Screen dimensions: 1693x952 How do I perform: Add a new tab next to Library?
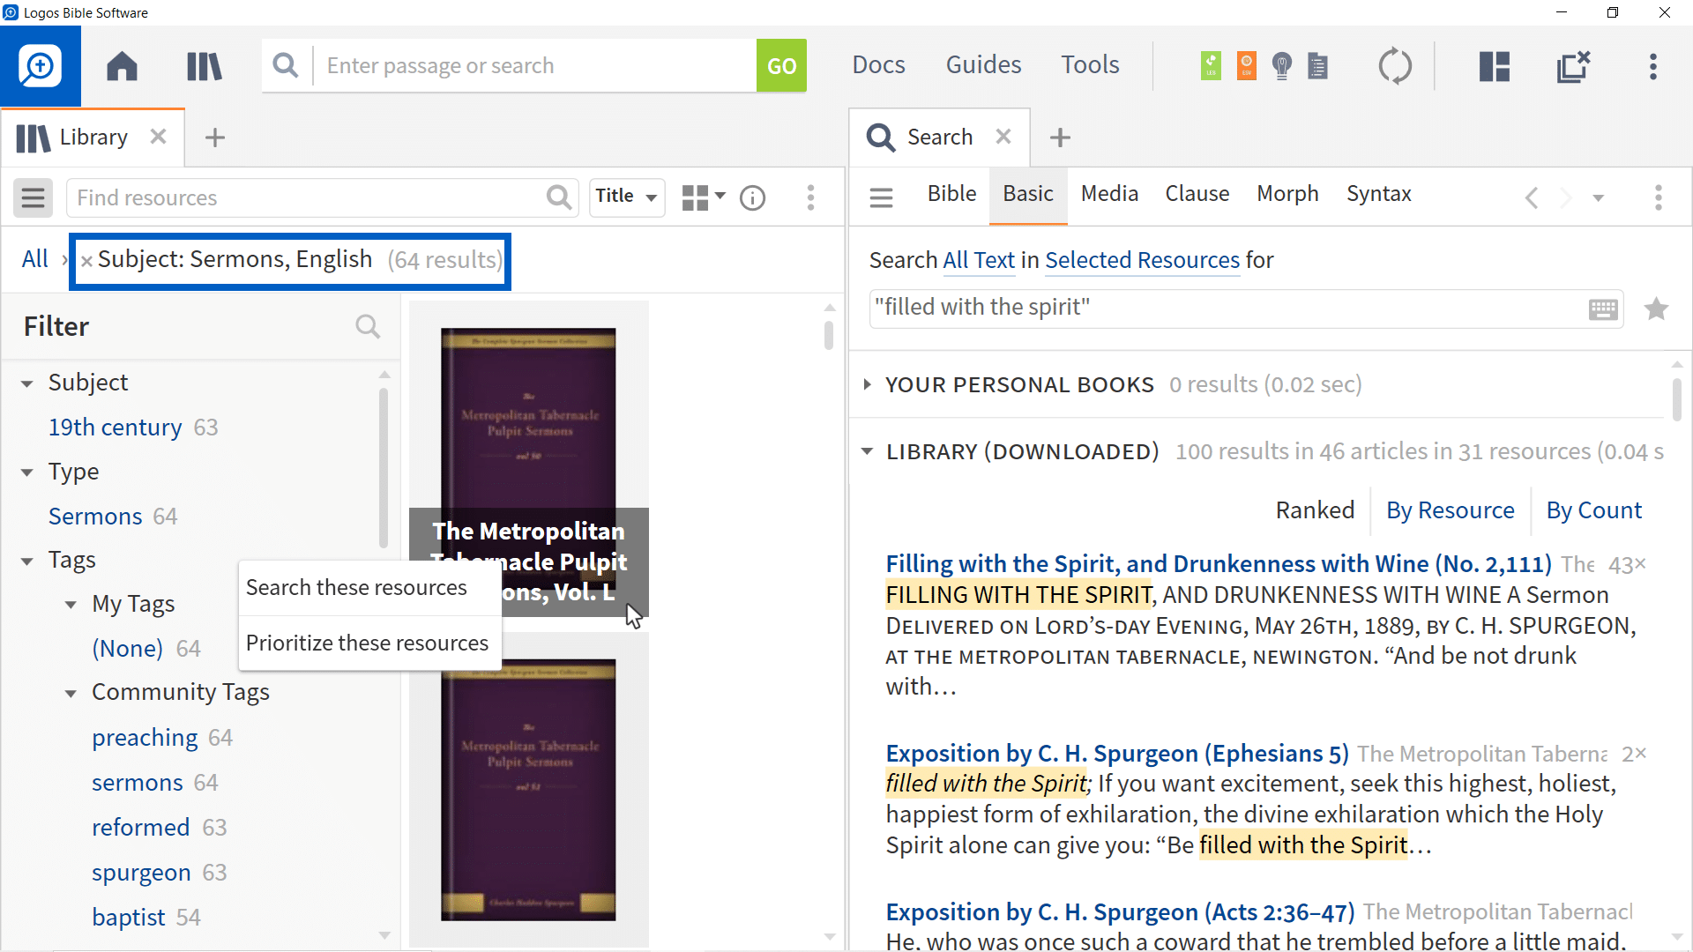pyautogui.click(x=215, y=138)
